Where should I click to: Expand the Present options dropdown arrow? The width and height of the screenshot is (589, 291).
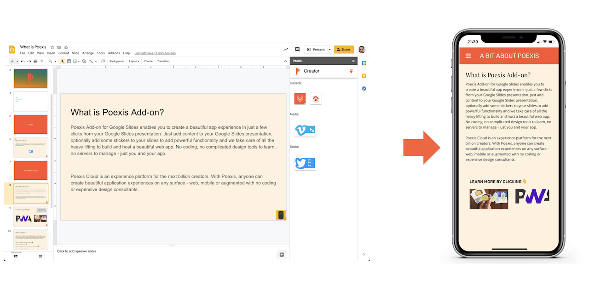[329, 50]
